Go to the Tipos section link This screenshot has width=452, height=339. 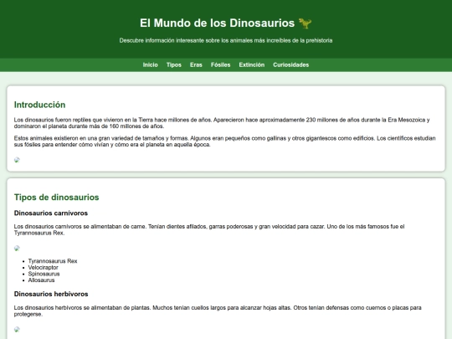click(174, 64)
